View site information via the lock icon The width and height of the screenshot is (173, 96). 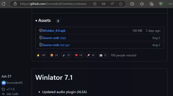15,4
